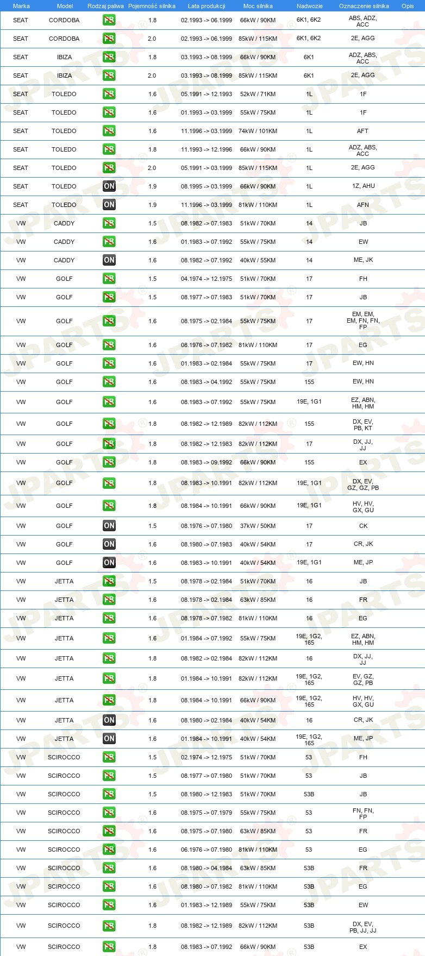Select production years 04.1974 -> 12.1975 cell

207,279
